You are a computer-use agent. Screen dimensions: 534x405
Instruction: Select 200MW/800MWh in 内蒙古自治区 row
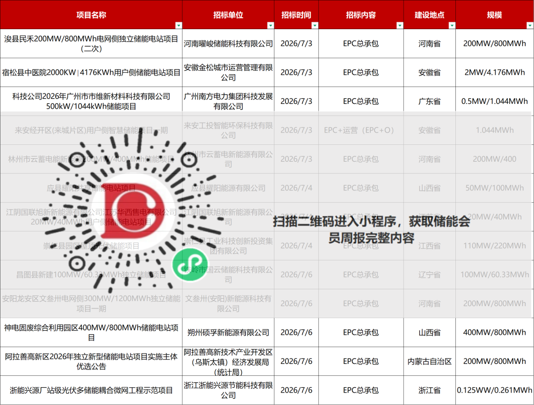(494, 361)
